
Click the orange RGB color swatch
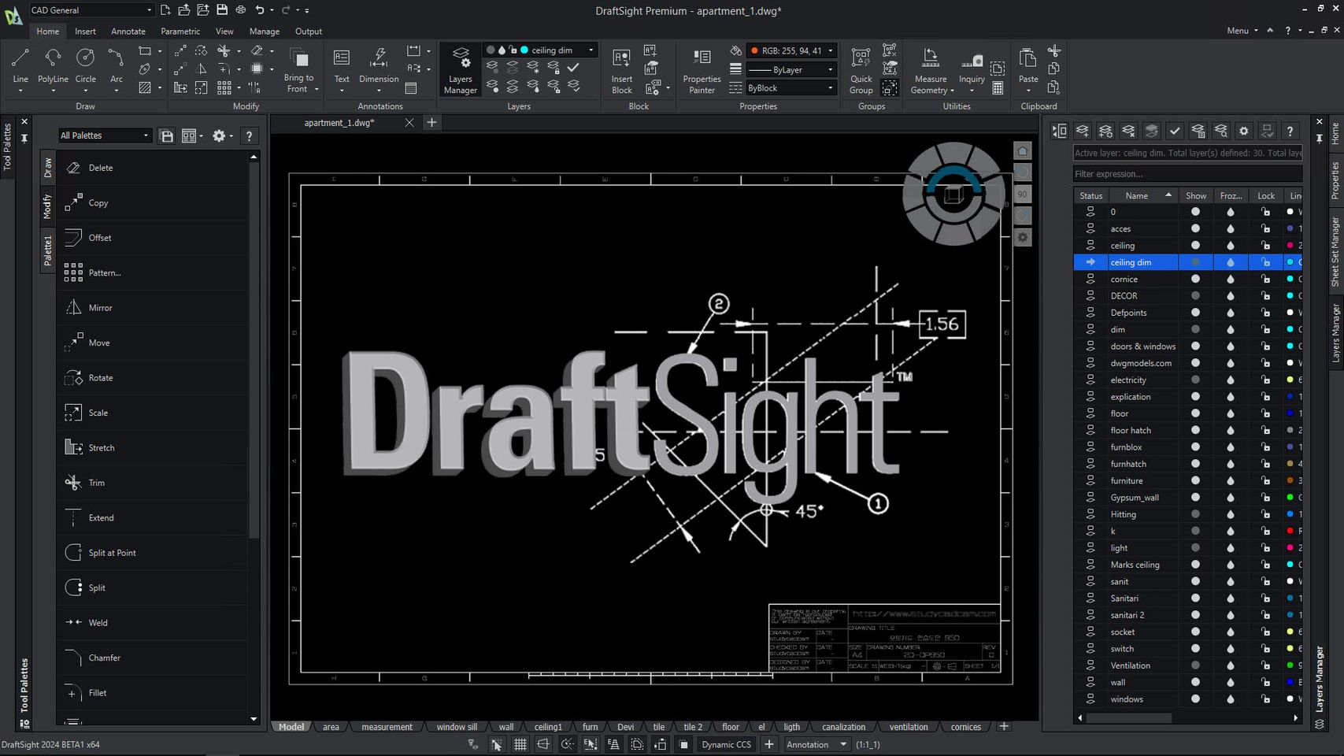pyautogui.click(x=754, y=50)
